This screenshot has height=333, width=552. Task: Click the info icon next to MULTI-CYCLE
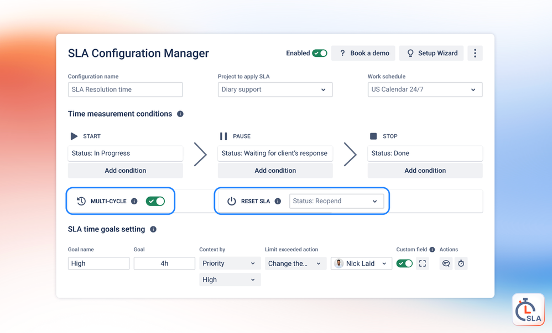point(134,201)
